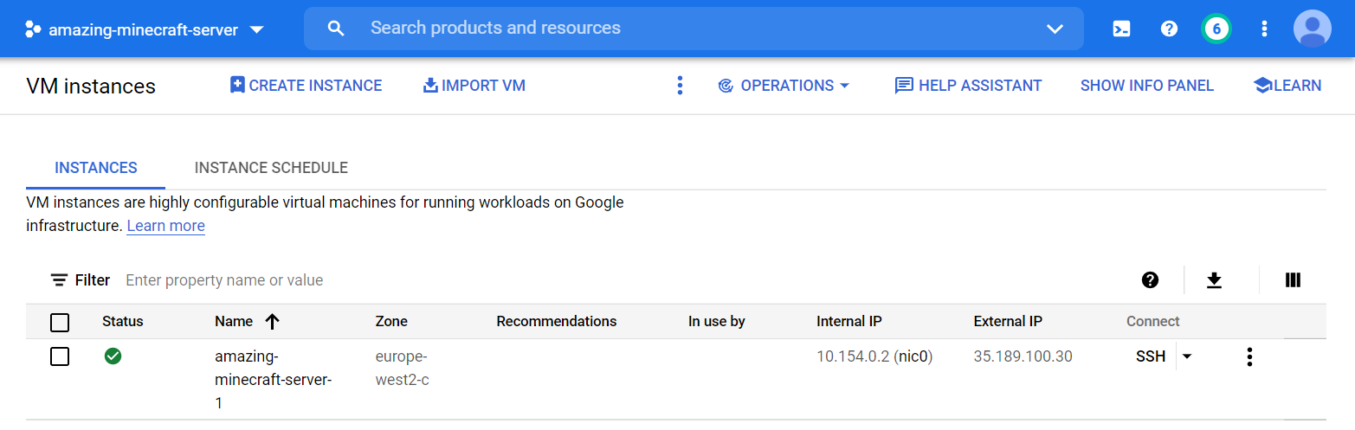Open column display options icon
Image resolution: width=1355 pixels, height=430 pixels.
[1294, 280]
